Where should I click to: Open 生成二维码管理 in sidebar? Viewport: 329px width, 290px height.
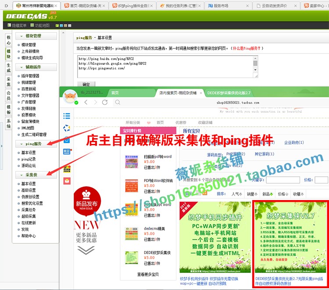tap(34, 135)
